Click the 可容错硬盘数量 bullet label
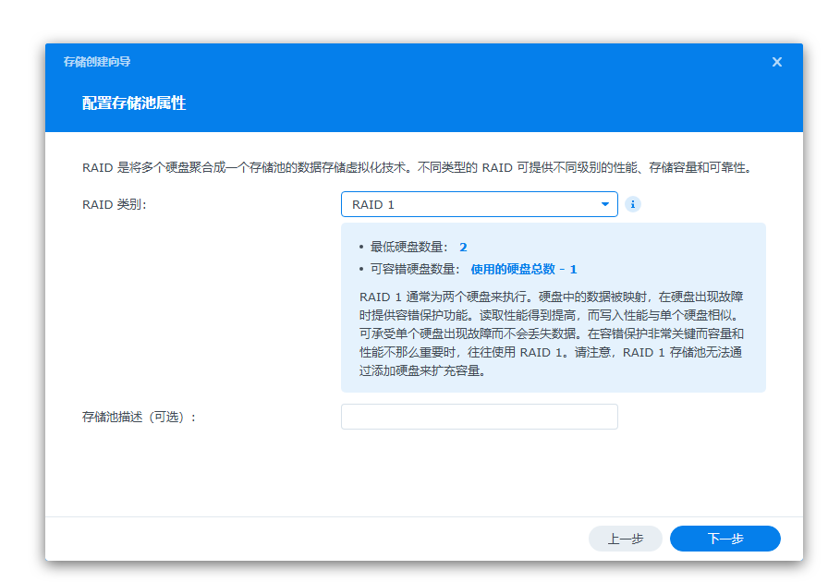This screenshot has width=828, height=582. pos(414,269)
